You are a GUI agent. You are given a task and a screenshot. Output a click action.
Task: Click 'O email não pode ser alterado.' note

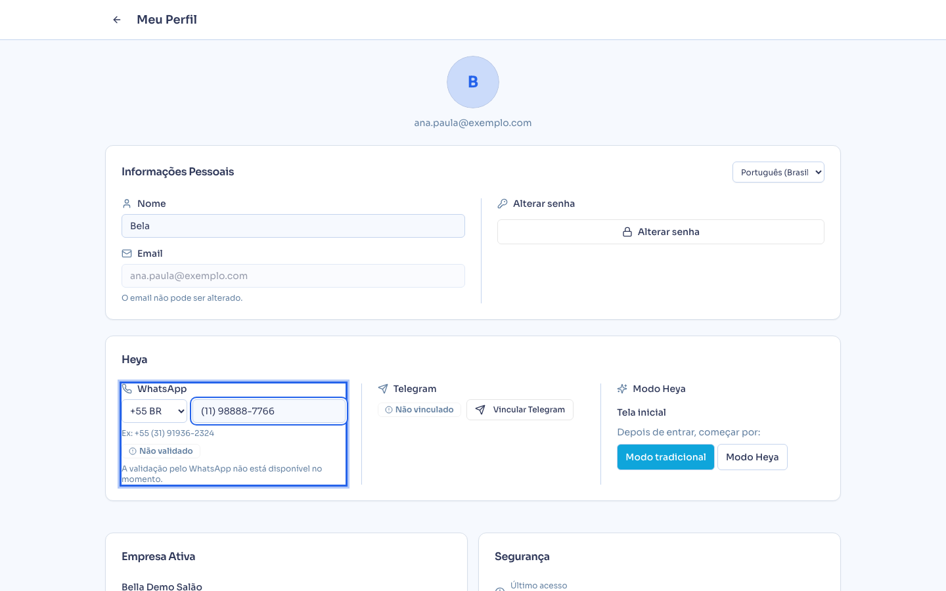[182, 298]
